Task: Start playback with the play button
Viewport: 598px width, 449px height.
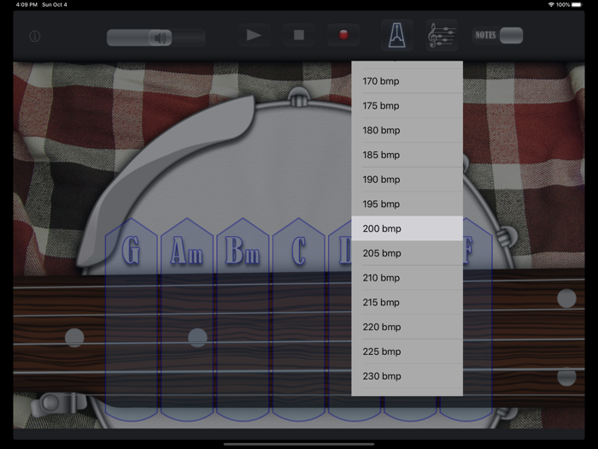Action: click(x=254, y=35)
